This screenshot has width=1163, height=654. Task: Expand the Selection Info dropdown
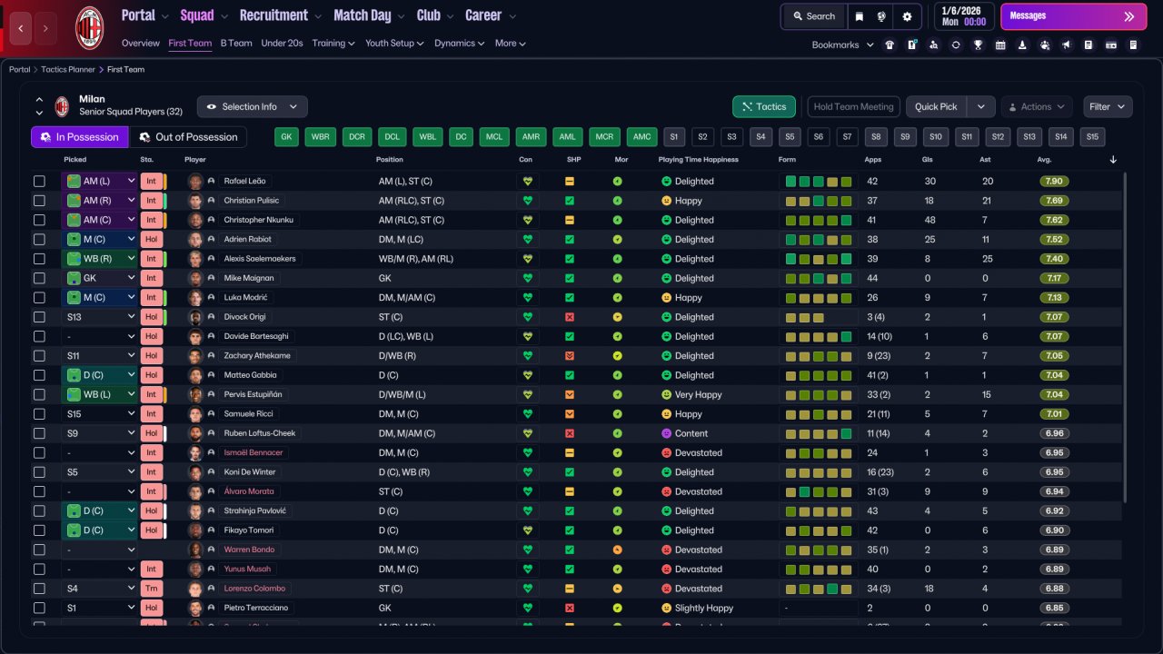coord(252,106)
